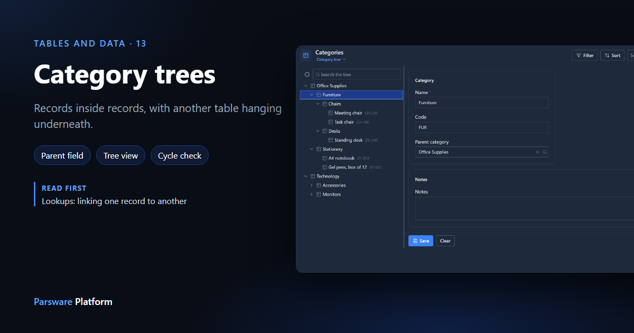The width and height of the screenshot is (634, 333).
Task: Open the Parent category lookup search icon
Action: point(544,152)
